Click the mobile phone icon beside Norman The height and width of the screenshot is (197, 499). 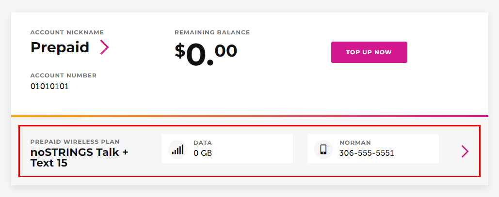pos(323,149)
